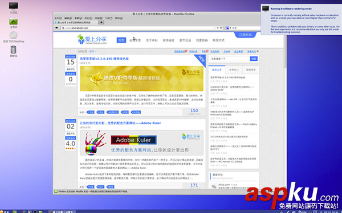Open sidebar link containing Adobe Kuler
The width and height of the screenshot is (342, 213).
tap(232, 88)
